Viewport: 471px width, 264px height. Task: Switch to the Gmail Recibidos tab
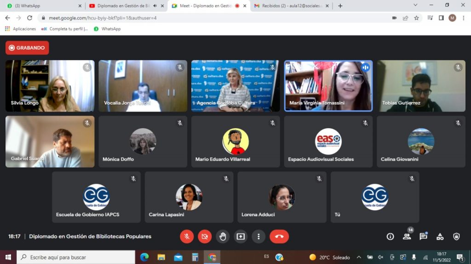pyautogui.click(x=292, y=6)
